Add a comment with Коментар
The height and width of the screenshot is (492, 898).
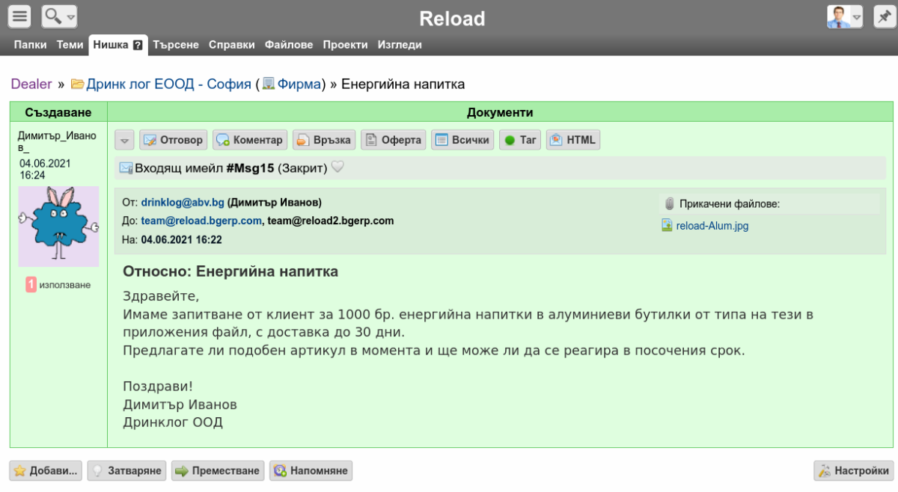click(250, 140)
